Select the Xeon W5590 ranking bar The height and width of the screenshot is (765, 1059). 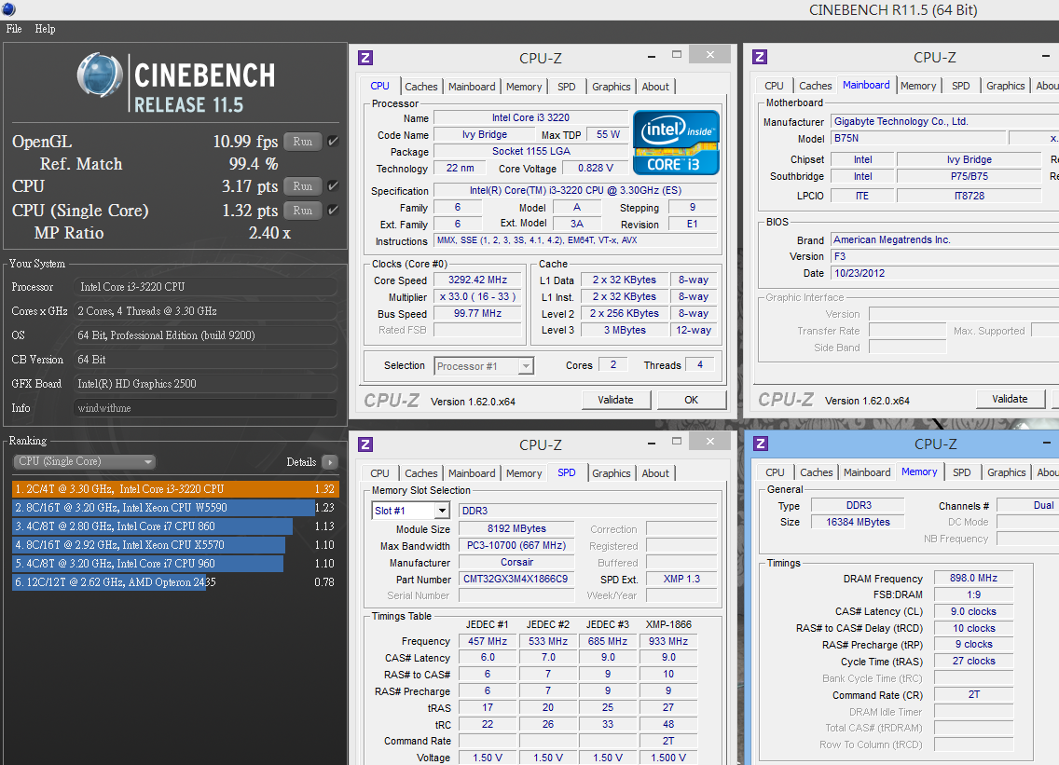click(x=164, y=508)
